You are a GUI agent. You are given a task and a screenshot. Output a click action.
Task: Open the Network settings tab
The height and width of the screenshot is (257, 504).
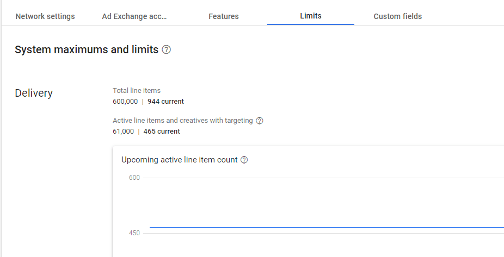click(45, 16)
